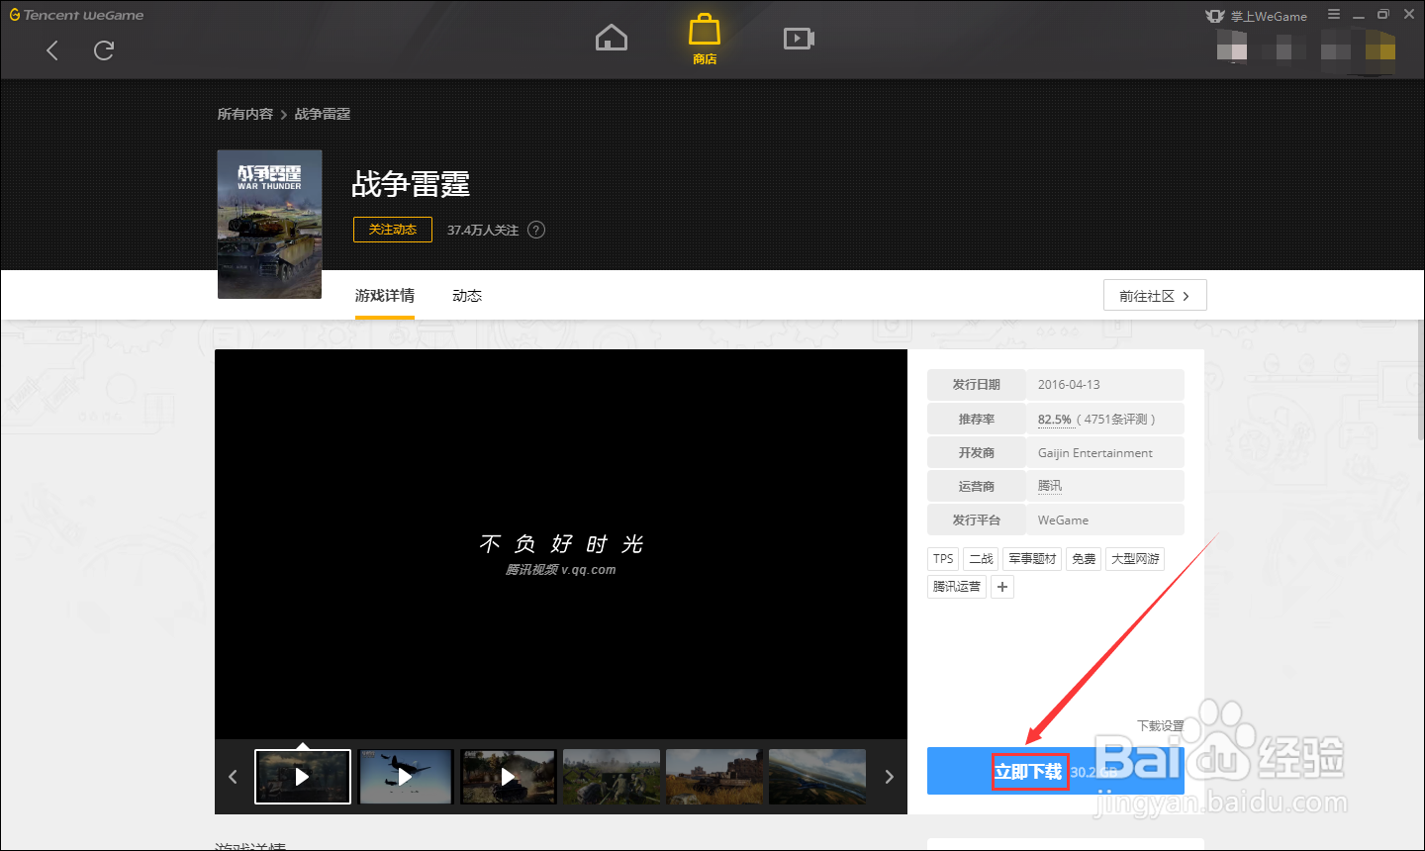Go back with the left arrow icon
The height and width of the screenshot is (851, 1425).
(x=52, y=50)
